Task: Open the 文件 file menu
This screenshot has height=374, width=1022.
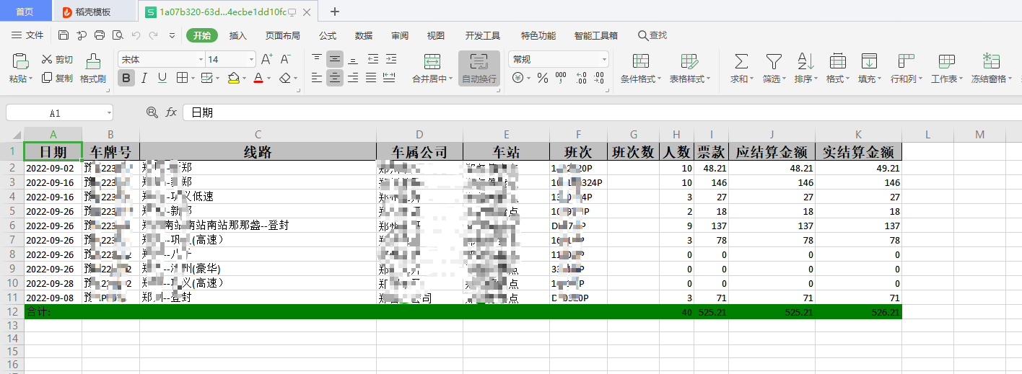Action: (x=27, y=35)
